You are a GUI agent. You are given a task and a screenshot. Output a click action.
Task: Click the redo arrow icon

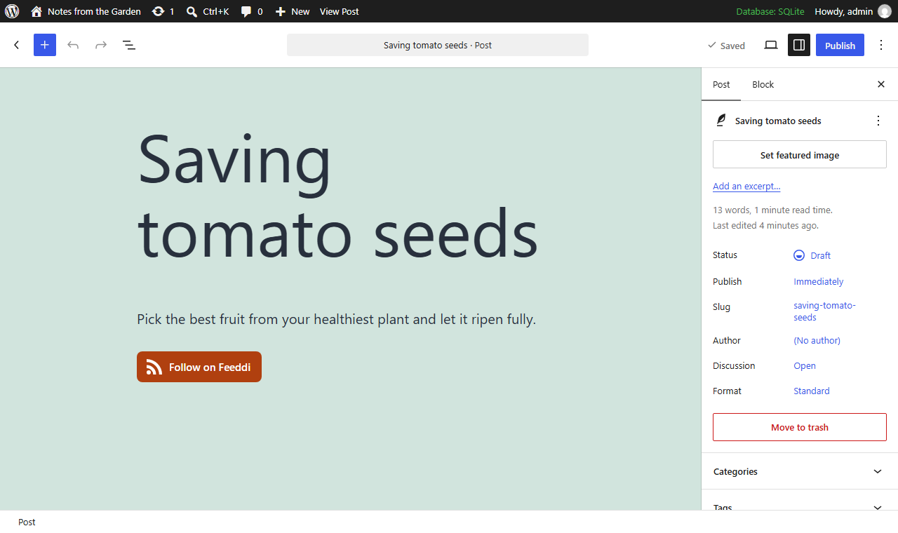click(101, 45)
